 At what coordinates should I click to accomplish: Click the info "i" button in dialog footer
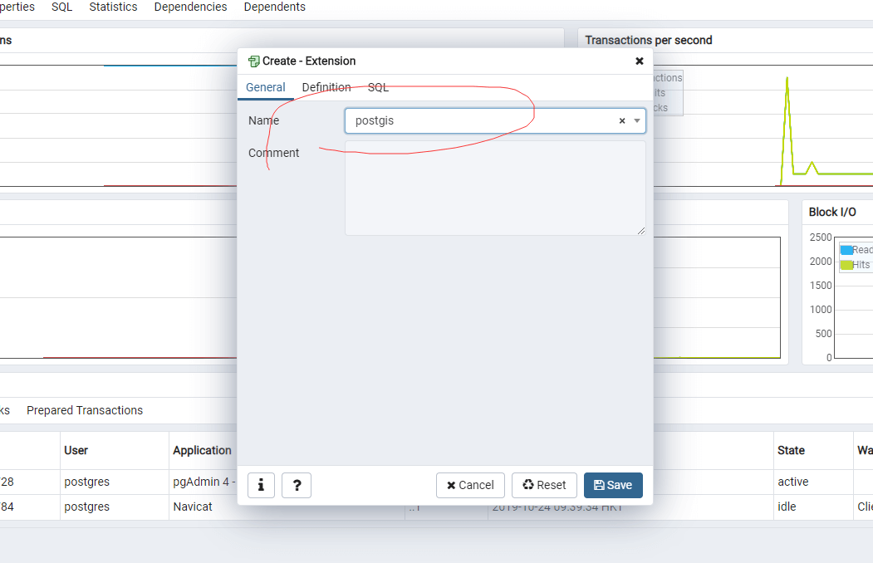coord(261,485)
